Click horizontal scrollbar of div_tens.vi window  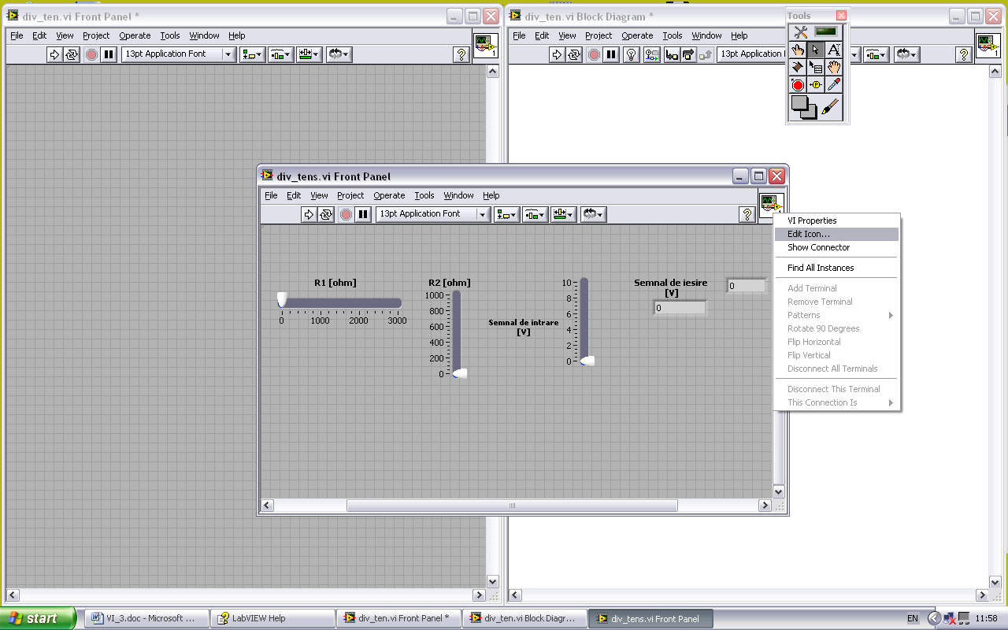pyautogui.click(x=513, y=506)
